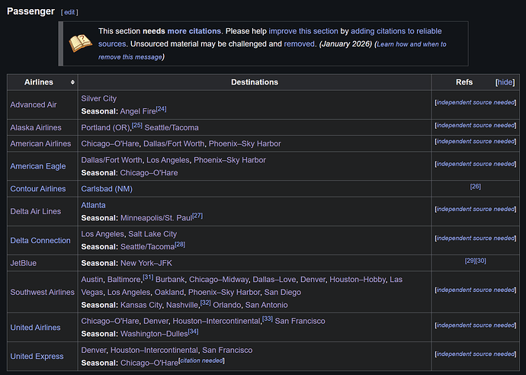Open 'more citations' link in notice
Screen dimensions: 526x375
(x=194, y=31)
